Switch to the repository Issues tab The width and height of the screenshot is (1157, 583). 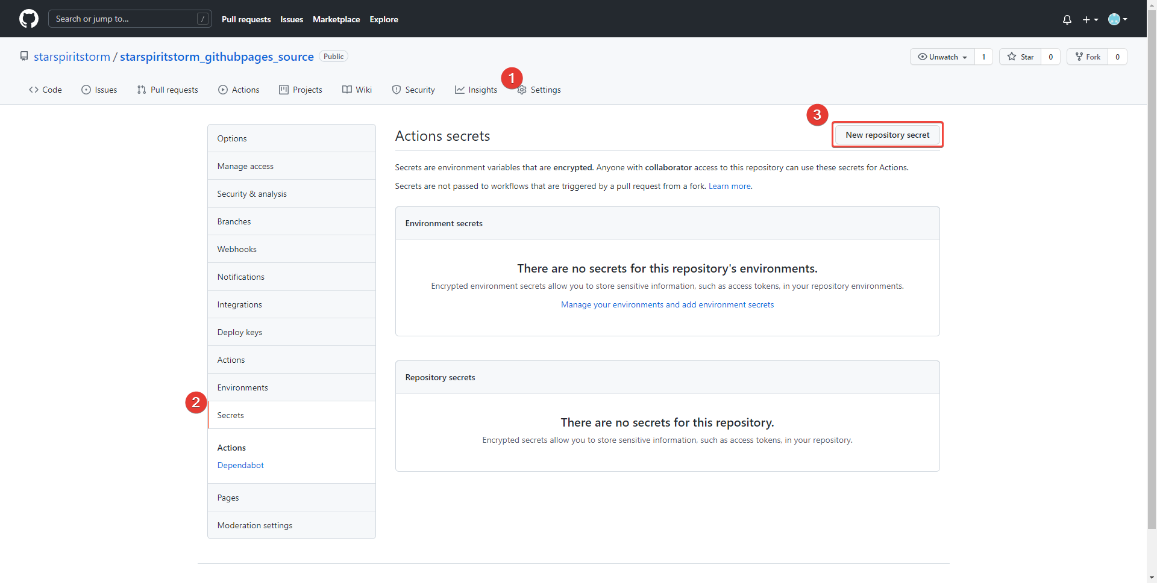point(99,90)
